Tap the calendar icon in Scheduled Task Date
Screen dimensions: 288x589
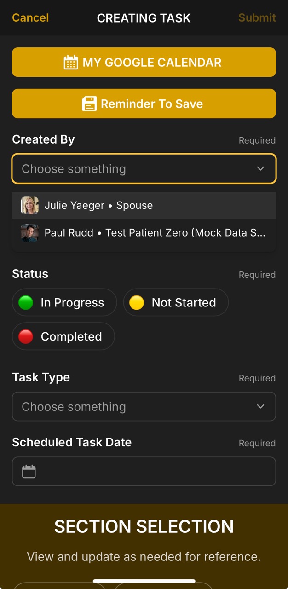tap(29, 471)
